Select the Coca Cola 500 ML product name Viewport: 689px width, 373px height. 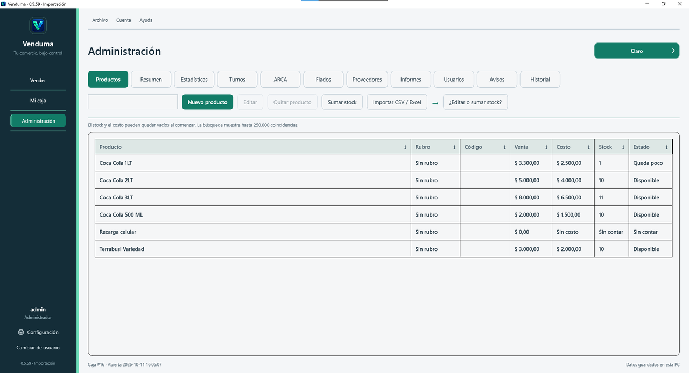pos(121,215)
